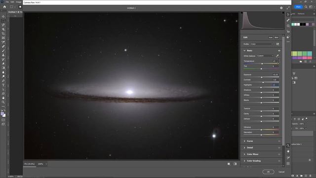Image resolution: width=316 pixels, height=178 pixels.
Task: Select the Hand tool in Photoshop toolbar
Action: (3, 98)
